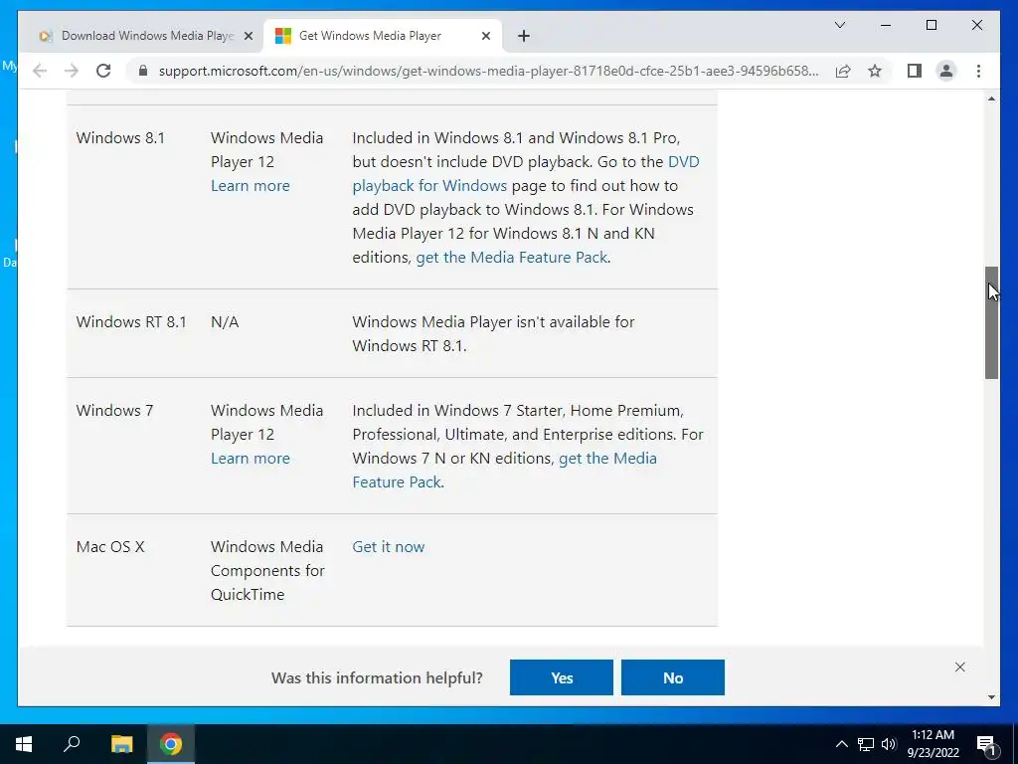Open Chrome three-dot menu
This screenshot has height=764, width=1018.
978,71
